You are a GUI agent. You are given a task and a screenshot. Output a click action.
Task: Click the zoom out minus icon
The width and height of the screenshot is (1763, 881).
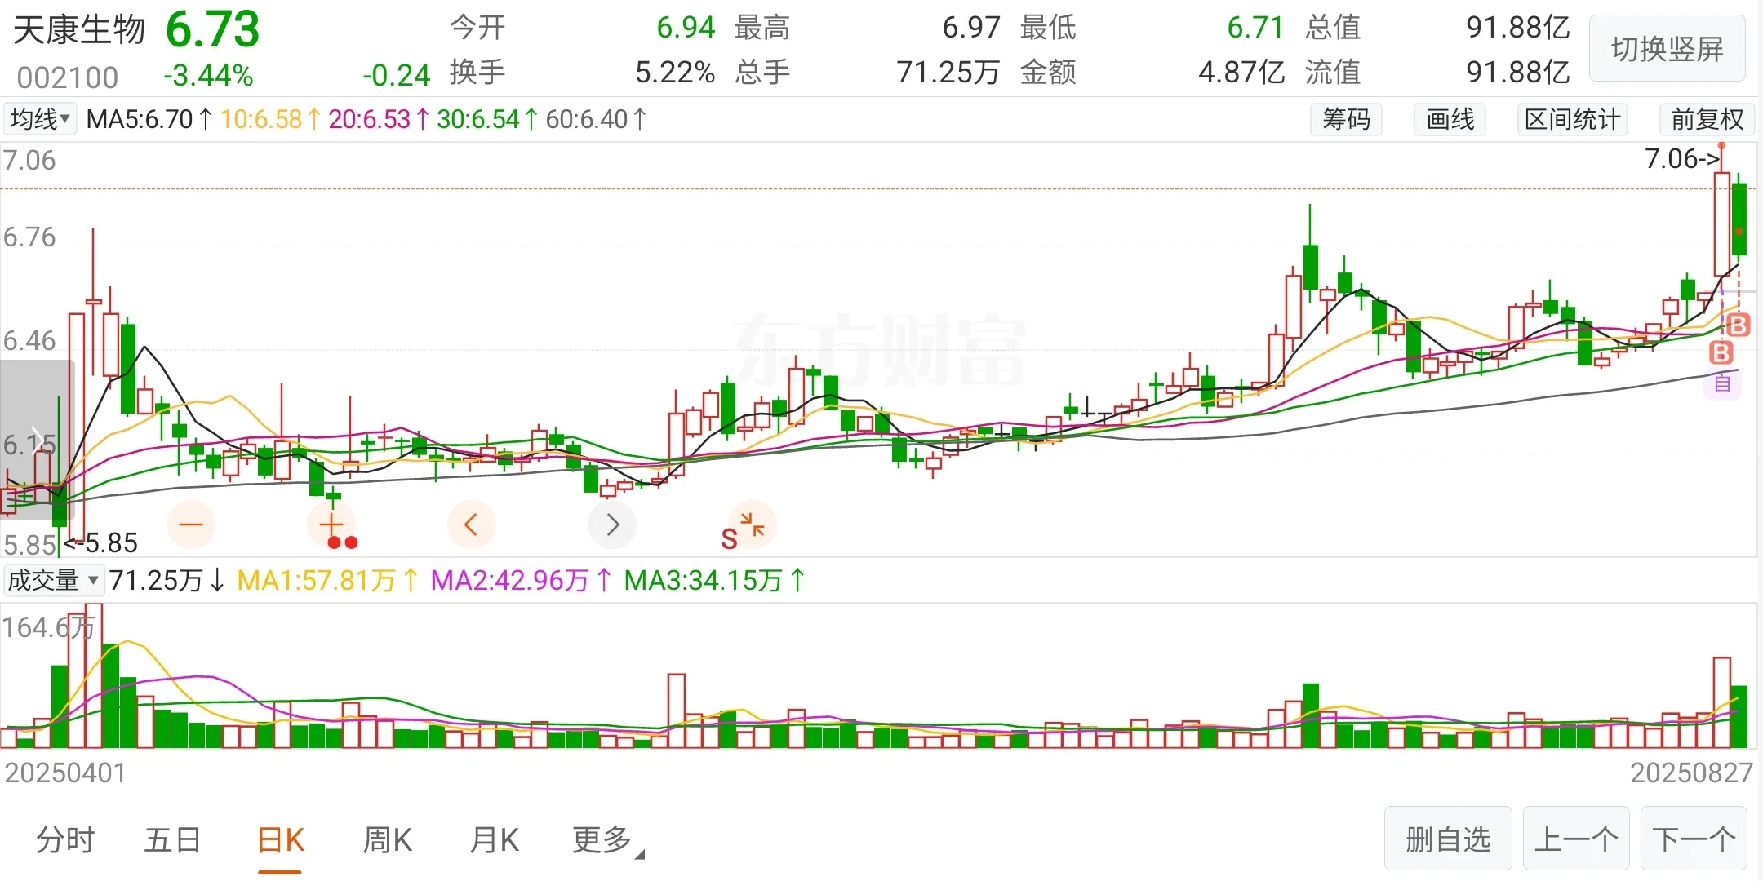coord(191,525)
